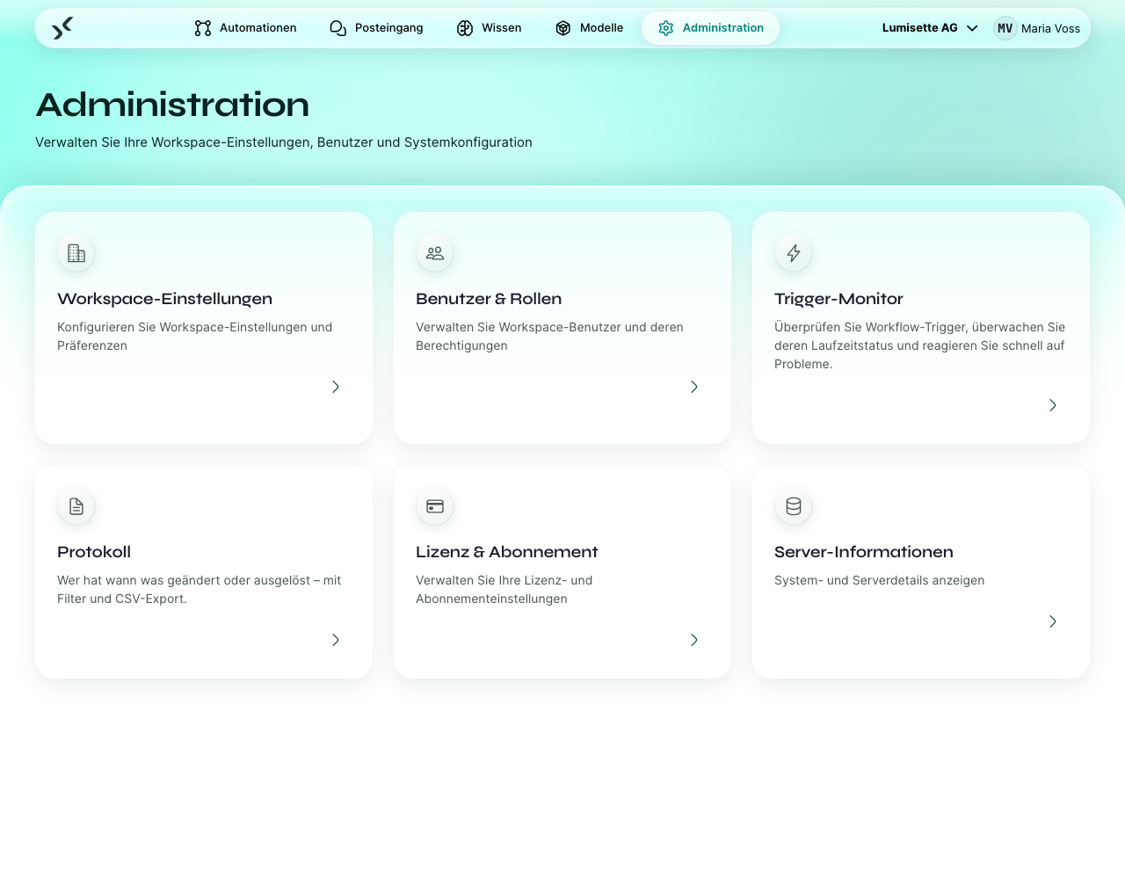
Task: Click the description "Verwalten Sie Workspace-Benutzer und deren Berechtigungen"
Action: (549, 337)
